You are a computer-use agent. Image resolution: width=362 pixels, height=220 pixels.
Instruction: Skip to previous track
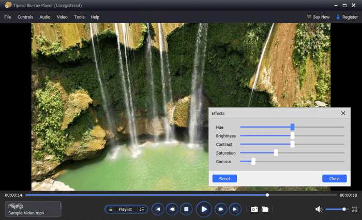pyautogui.click(x=158, y=209)
